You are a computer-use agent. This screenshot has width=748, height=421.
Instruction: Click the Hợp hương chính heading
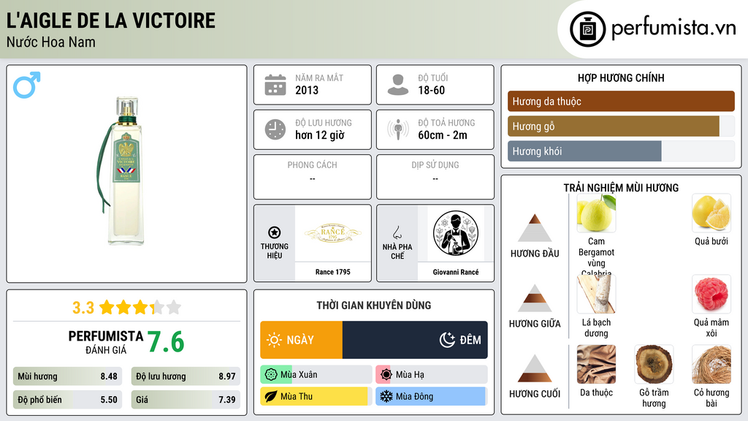621,77
